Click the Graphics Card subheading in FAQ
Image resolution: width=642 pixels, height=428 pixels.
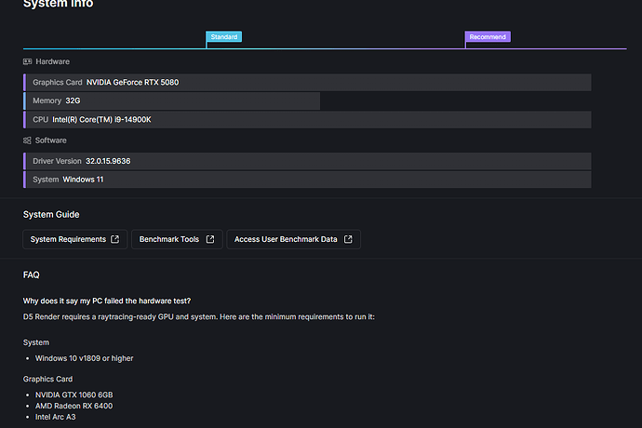[x=47, y=380]
